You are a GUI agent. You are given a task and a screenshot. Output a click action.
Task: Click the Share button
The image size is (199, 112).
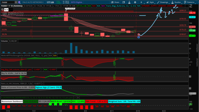[x=115, y=2]
